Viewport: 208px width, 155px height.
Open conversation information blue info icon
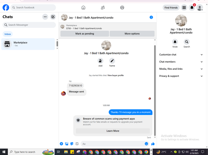point(151,17)
